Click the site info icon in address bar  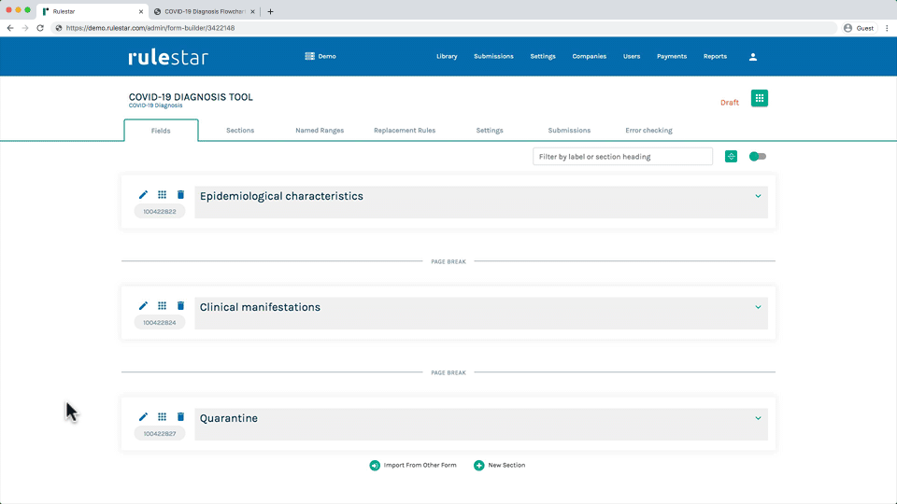tap(58, 28)
